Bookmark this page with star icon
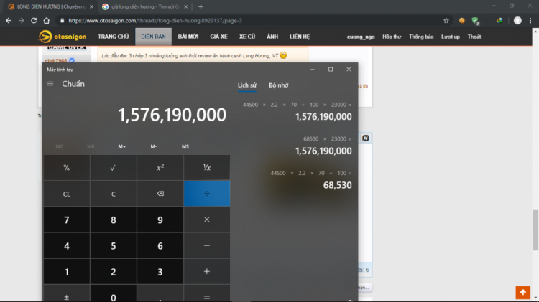539x302 pixels. pyautogui.click(x=446, y=21)
